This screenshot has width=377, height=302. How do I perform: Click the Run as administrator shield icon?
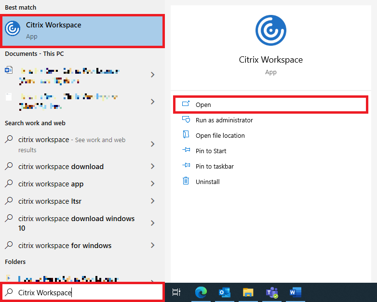click(186, 119)
